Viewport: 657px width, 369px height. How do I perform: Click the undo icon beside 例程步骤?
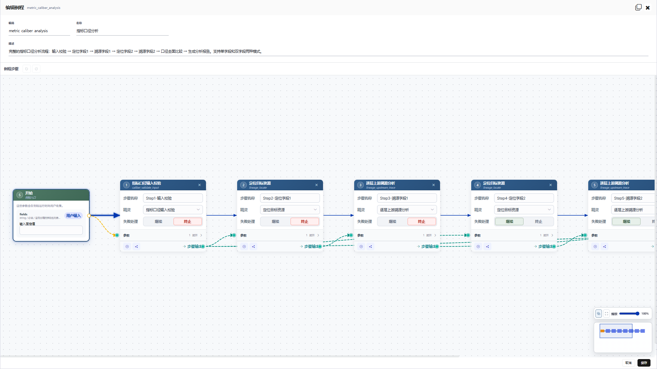[26, 69]
